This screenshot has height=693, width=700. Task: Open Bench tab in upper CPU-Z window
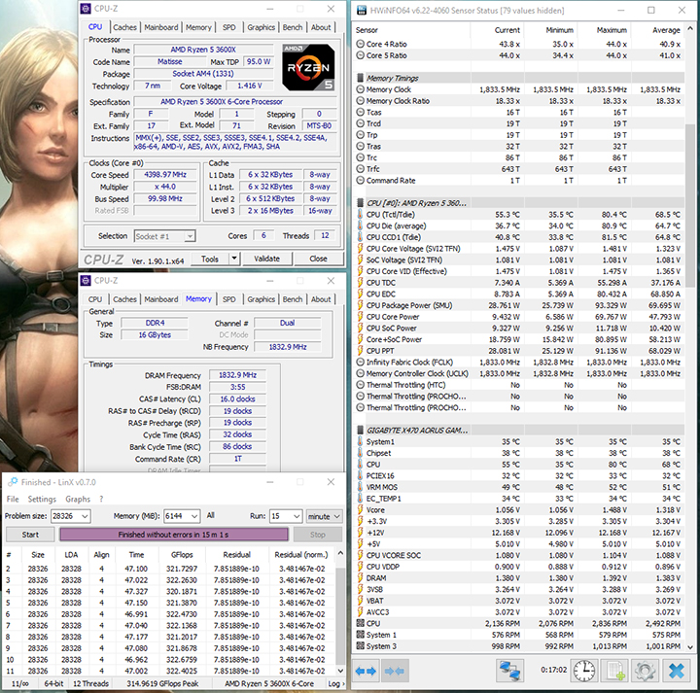[293, 27]
